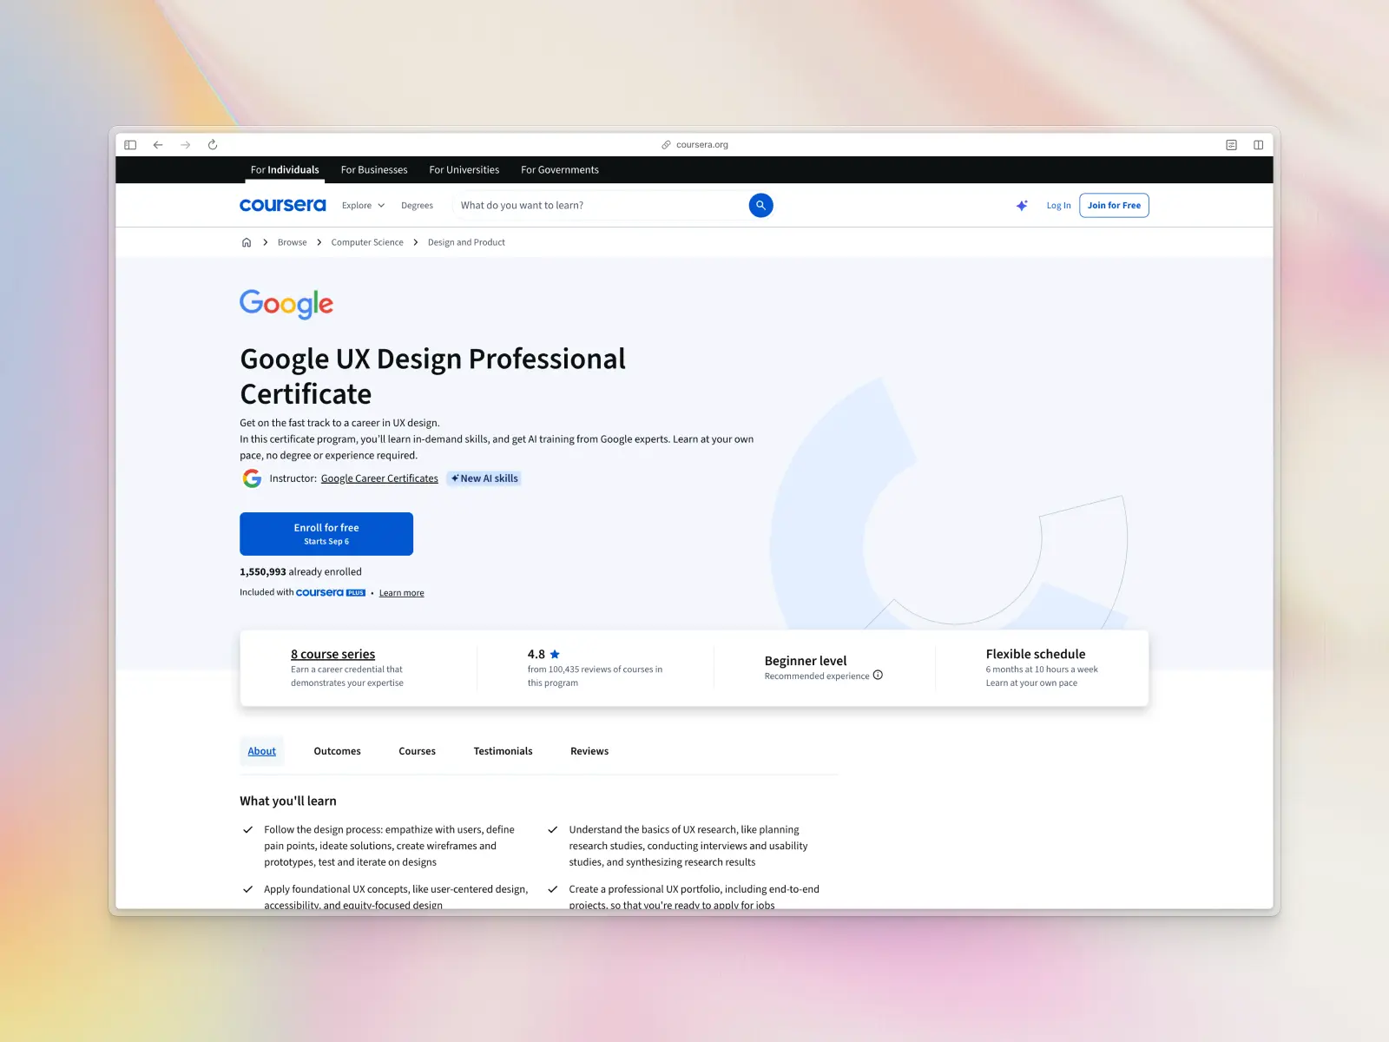Open the Design and Product breadcrumb

466,242
